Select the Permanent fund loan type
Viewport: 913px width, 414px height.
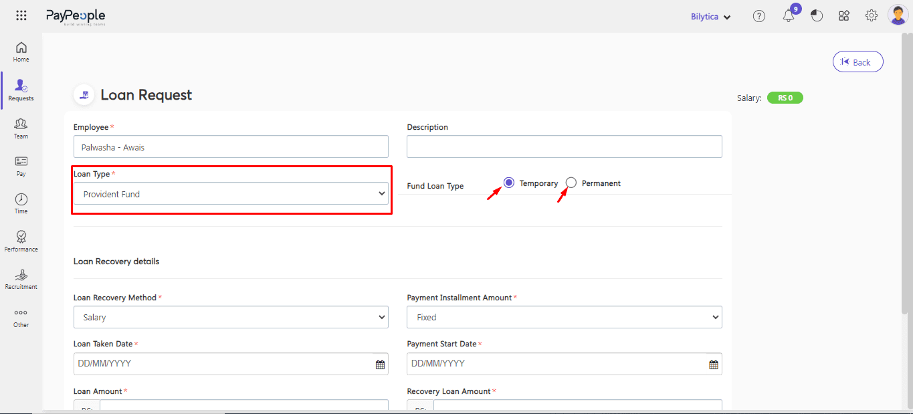(x=571, y=183)
